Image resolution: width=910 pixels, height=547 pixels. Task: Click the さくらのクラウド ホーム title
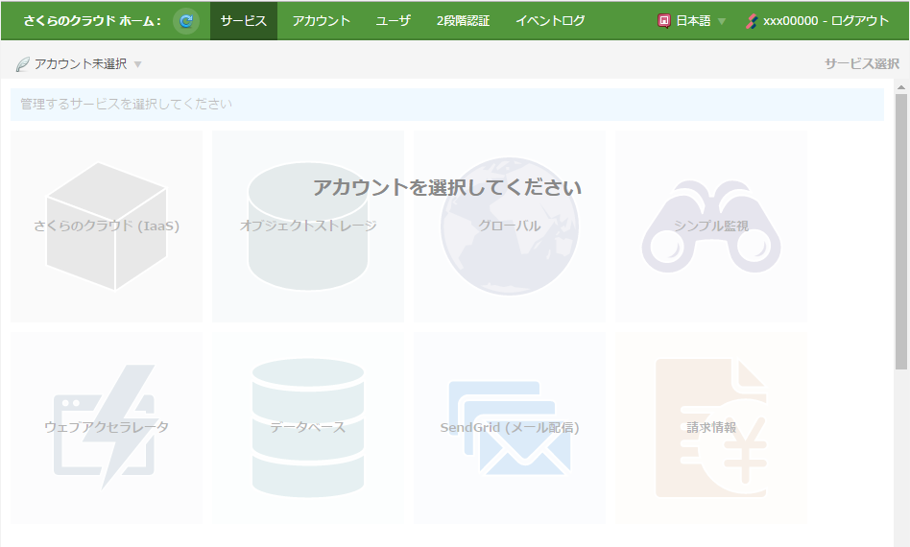[x=92, y=21]
